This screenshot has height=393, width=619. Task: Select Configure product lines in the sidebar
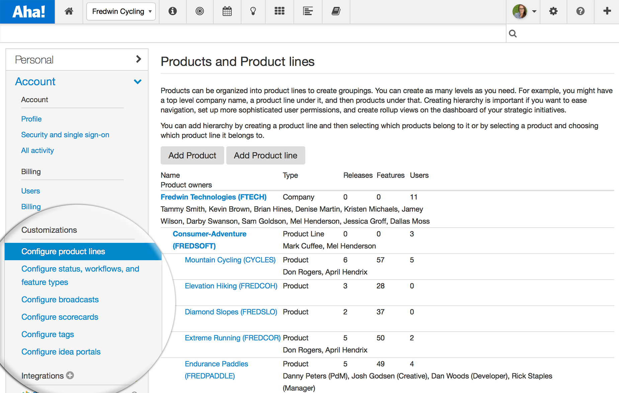click(x=63, y=251)
